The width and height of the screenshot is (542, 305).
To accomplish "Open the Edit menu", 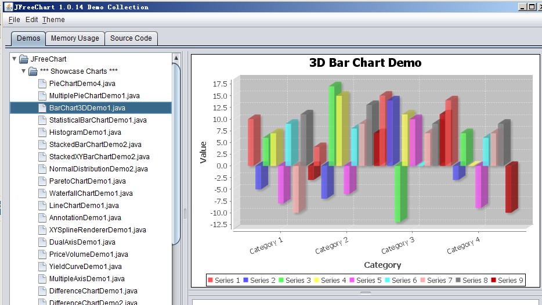I will click(x=31, y=20).
